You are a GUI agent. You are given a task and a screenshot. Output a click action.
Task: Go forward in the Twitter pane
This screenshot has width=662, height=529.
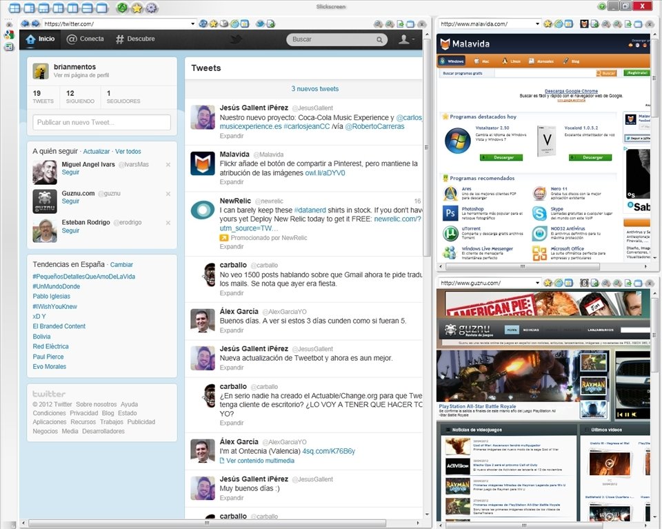[35, 23]
